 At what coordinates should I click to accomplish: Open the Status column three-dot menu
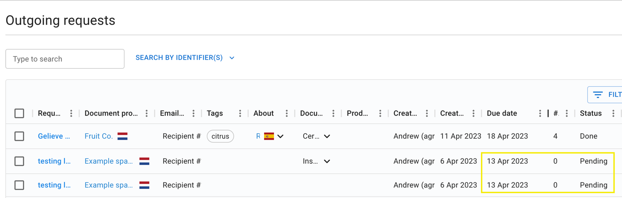click(613, 113)
